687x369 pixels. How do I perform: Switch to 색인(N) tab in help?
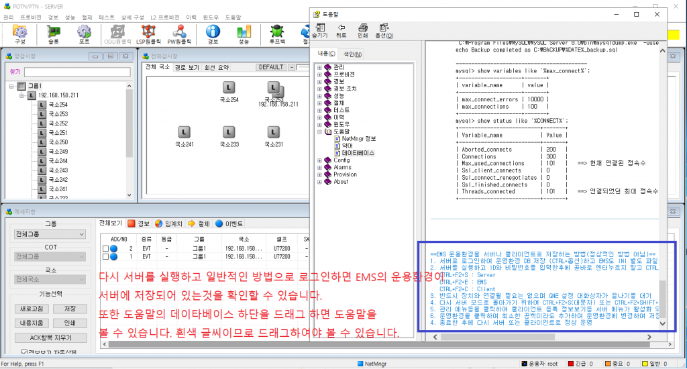coord(352,54)
